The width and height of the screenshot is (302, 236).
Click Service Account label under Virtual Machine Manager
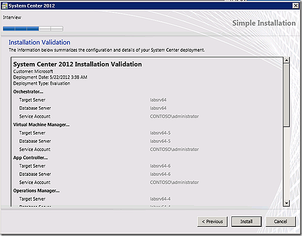click(35, 149)
